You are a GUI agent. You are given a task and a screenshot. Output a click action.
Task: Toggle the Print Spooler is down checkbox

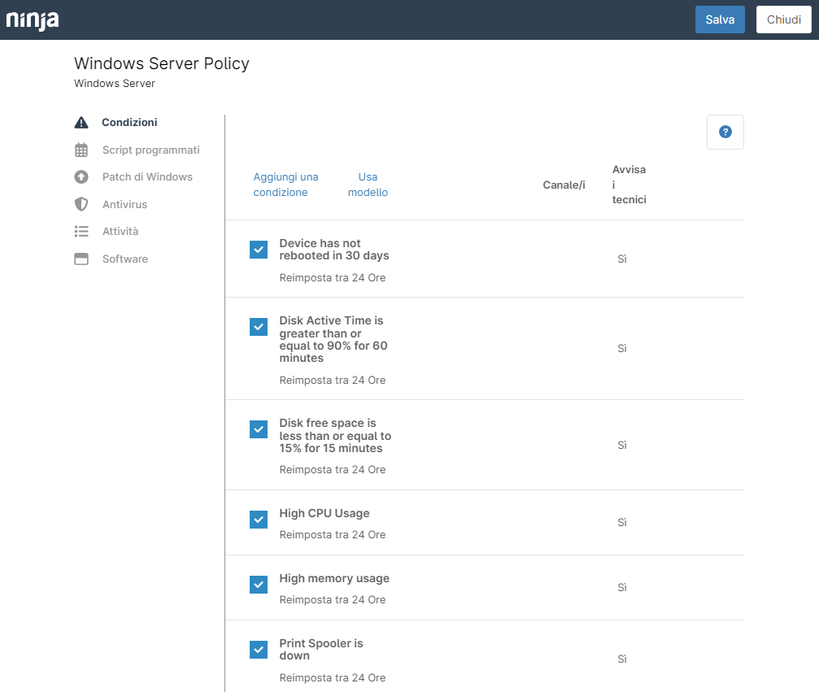(x=259, y=650)
